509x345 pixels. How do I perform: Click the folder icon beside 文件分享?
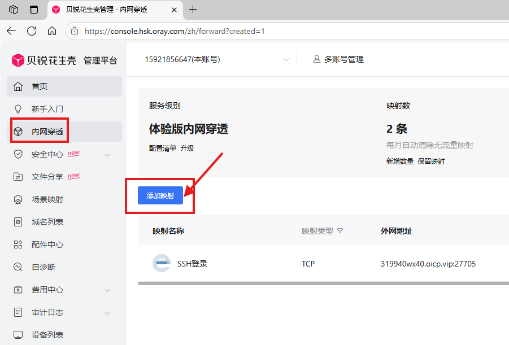click(x=18, y=177)
